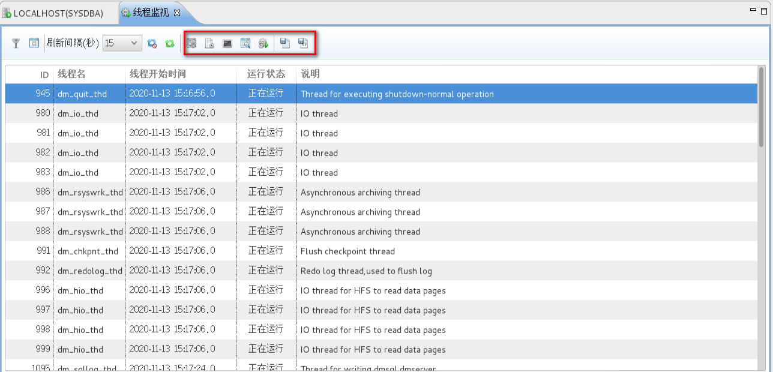Click the floppy disk with code page icon
Image resolution: width=773 pixels, height=372 pixels.
pyautogui.click(x=303, y=43)
